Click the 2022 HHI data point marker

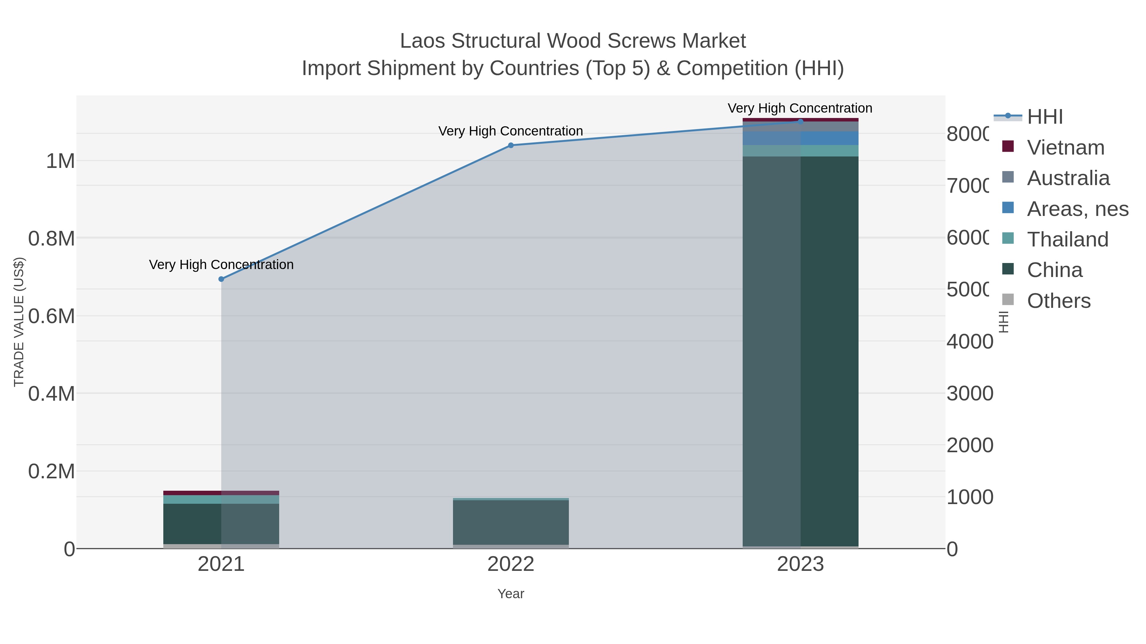[511, 145]
